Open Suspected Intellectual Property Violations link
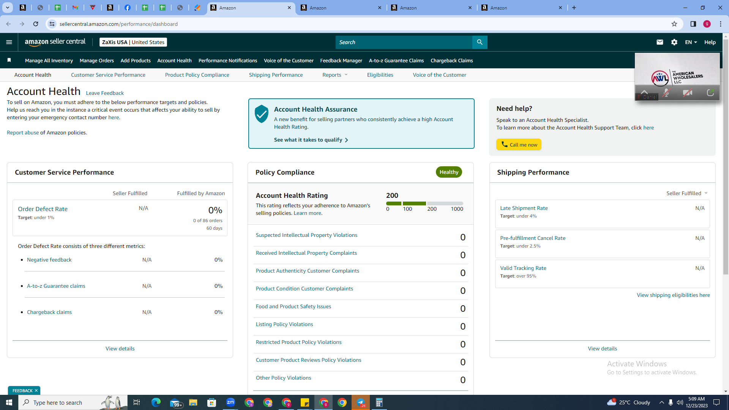The height and width of the screenshot is (410, 729). [306, 235]
